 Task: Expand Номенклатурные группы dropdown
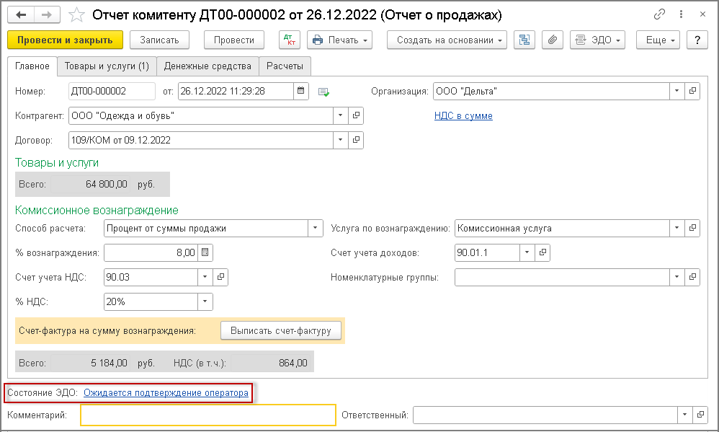click(x=676, y=277)
